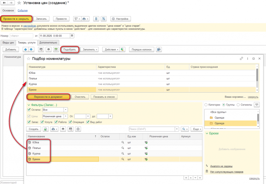
Task: Click the eye icon left of Подобрать
Action: click(49, 49)
